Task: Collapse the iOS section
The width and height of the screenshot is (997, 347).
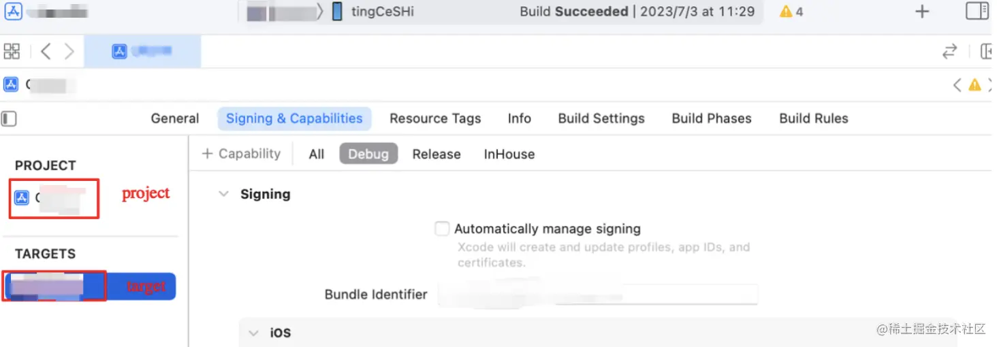Action: tap(254, 333)
